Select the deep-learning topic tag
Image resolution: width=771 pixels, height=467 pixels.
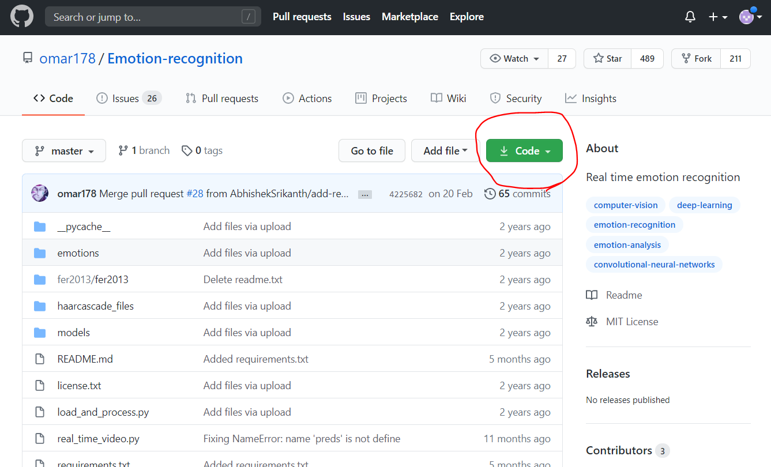(x=705, y=205)
